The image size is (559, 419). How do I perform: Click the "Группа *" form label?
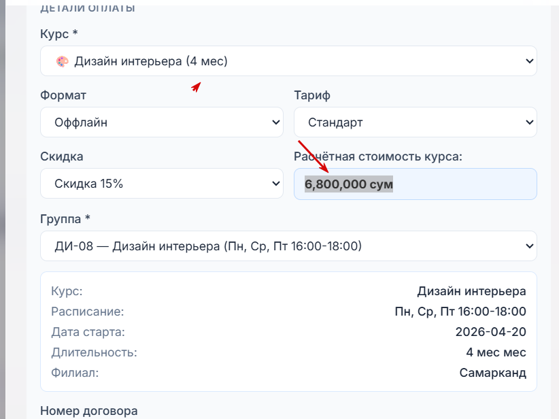65,218
